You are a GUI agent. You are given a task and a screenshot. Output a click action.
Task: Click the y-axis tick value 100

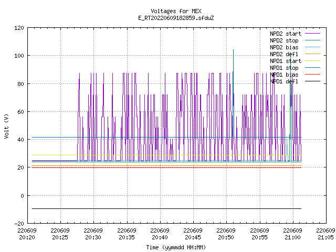pos(19,56)
